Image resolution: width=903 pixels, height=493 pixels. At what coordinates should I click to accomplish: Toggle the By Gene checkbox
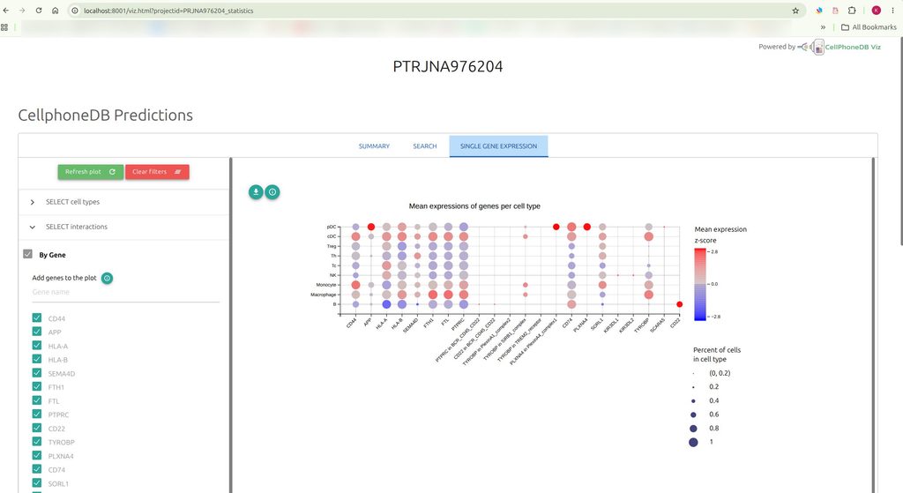[27, 254]
